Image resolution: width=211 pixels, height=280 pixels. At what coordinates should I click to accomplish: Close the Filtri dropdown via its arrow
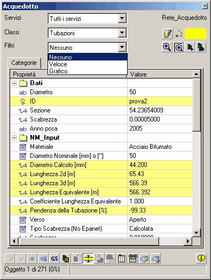122,47
